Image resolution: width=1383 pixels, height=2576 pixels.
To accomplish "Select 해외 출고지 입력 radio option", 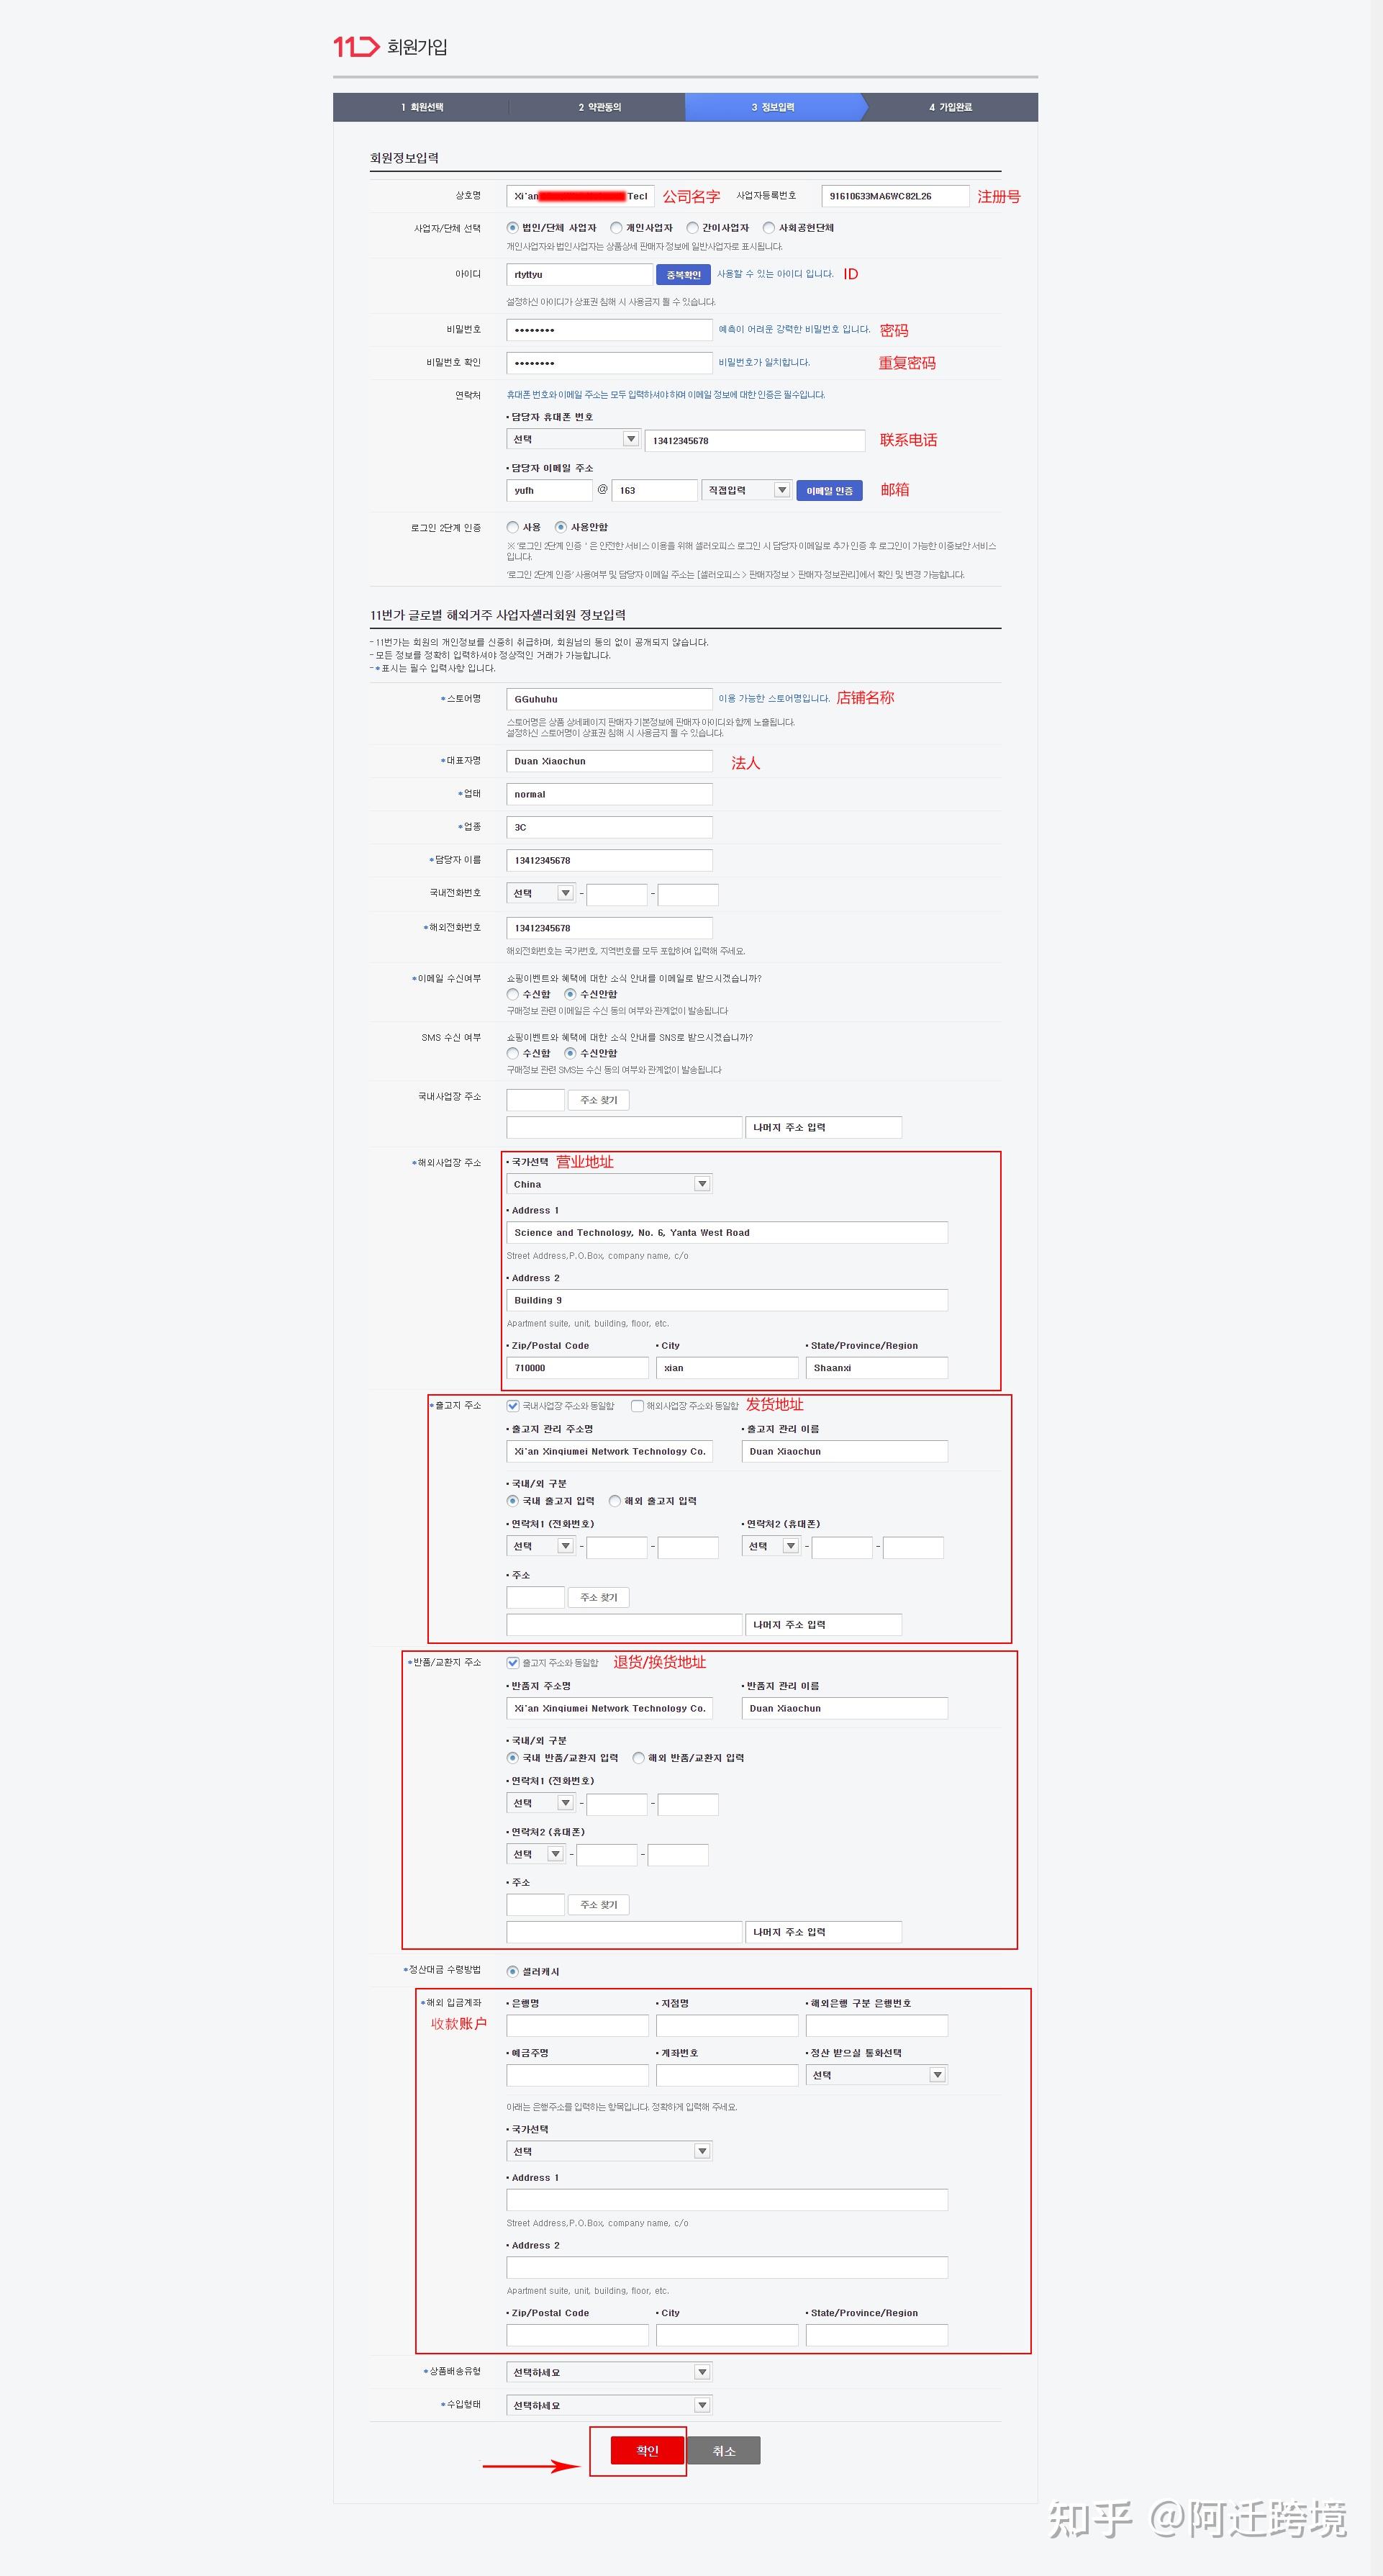I will pos(615,1501).
